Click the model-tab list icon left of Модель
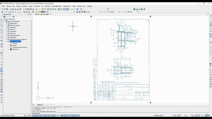This screenshot has width=212, height=119. coord(34,104)
